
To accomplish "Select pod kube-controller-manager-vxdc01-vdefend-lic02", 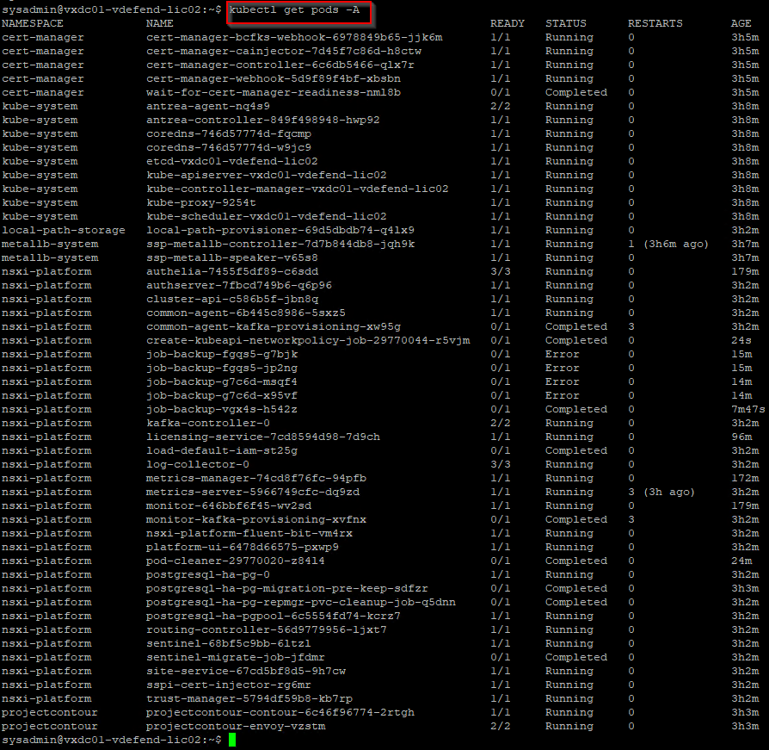I will 298,189.
